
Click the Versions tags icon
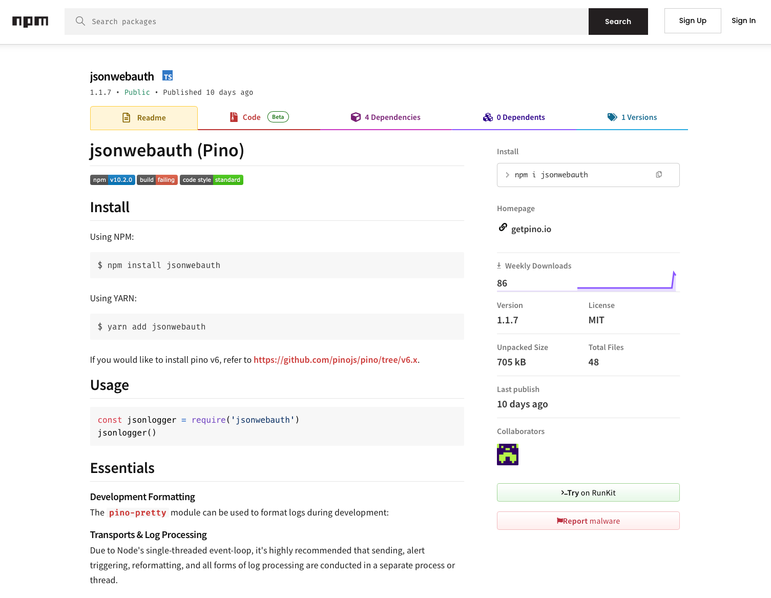click(x=612, y=117)
